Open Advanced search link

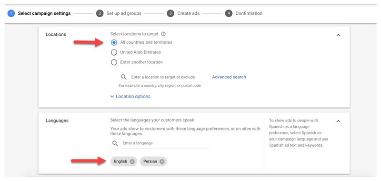(x=229, y=77)
